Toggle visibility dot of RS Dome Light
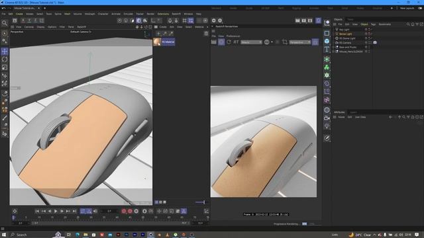 pos(369,38)
